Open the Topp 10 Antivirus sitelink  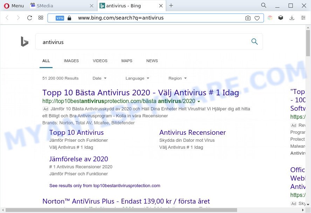point(77,132)
